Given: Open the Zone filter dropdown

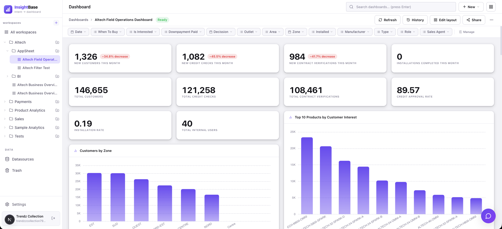Looking at the screenshot, I should tap(296, 32).
